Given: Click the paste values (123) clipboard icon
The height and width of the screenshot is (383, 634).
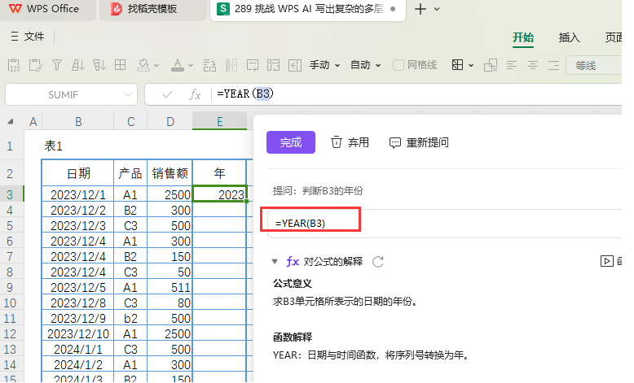Looking at the screenshot, I should point(14,65).
